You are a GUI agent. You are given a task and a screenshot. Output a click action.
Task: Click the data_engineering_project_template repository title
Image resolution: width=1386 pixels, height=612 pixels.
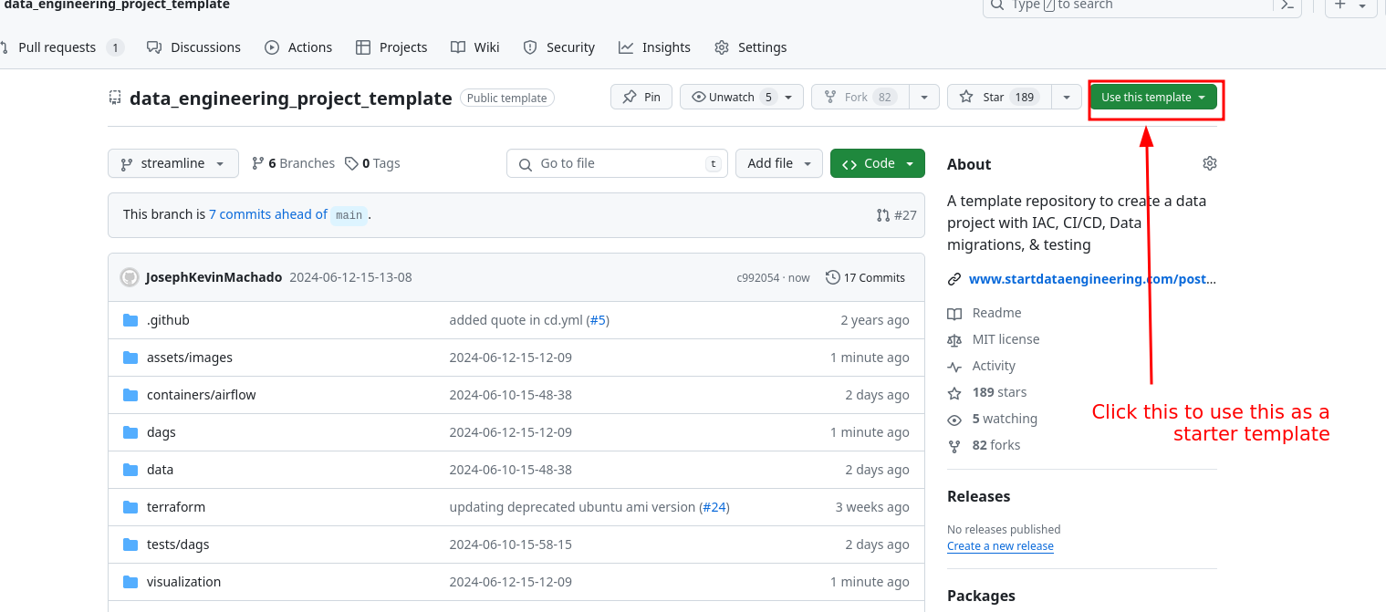tap(291, 99)
